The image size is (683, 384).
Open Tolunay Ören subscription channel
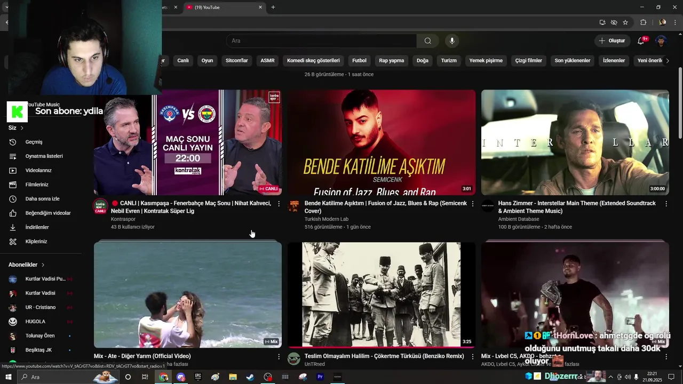pos(43,336)
